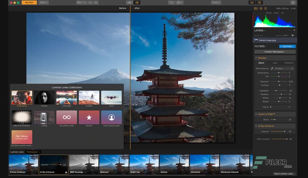
Task: Click the Save Luminar Look button
Action: (284, 174)
